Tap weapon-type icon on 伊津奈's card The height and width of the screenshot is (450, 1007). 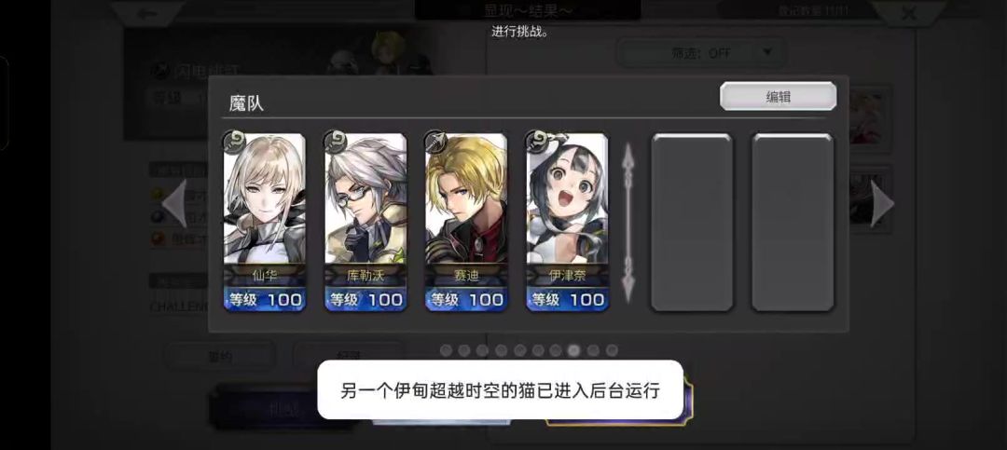(538, 143)
